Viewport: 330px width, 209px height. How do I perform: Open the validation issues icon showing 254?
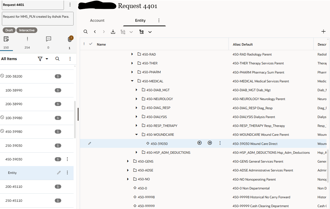[27, 39]
